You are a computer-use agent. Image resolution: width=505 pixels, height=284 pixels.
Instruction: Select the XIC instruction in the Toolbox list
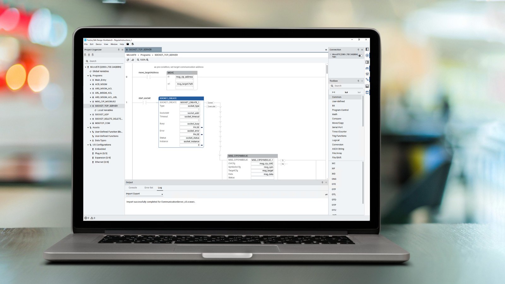[x=334, y=163]
